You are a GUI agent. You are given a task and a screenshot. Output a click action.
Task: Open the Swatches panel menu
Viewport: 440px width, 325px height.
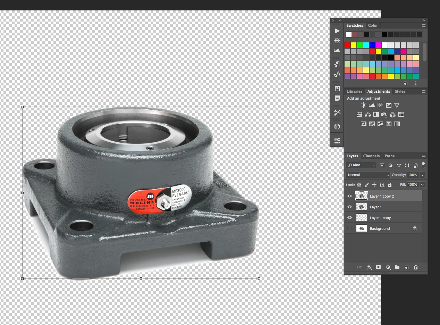click(x=424, y=26)
